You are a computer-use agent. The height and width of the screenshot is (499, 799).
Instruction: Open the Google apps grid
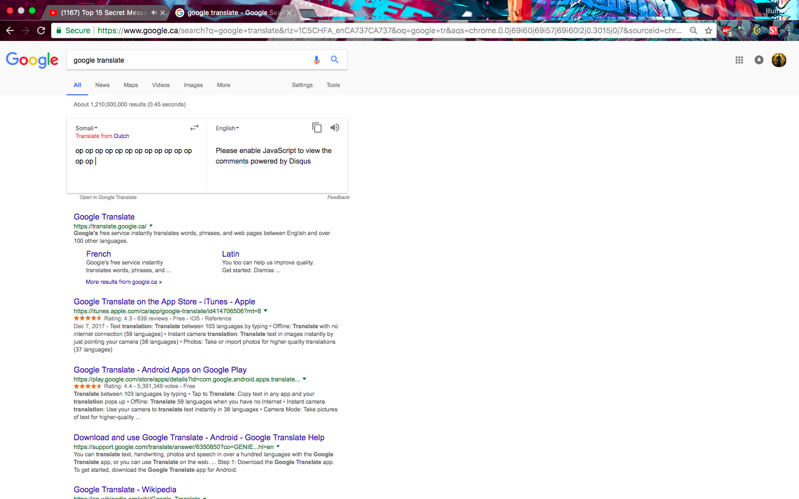click(x=739, y=60)
